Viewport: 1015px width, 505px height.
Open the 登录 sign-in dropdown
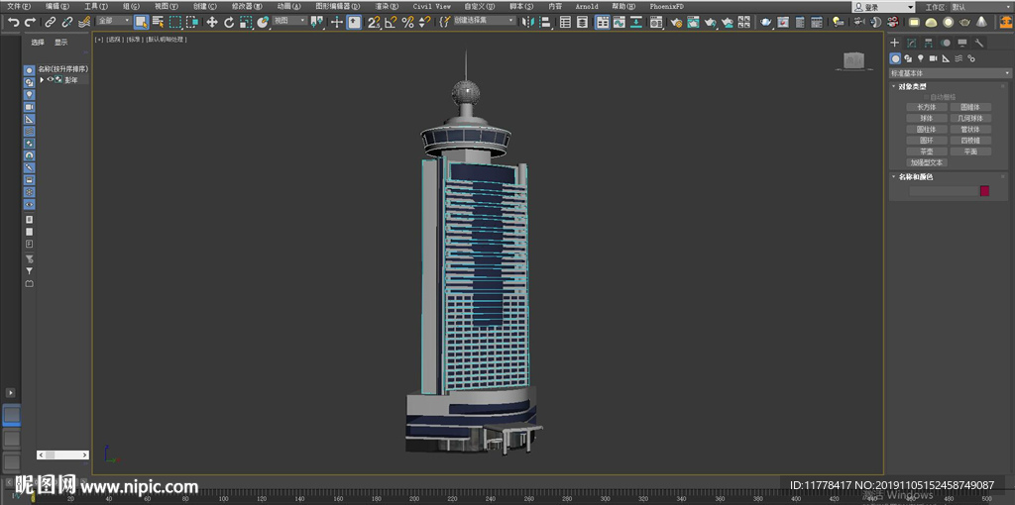[x=883, y=7]
